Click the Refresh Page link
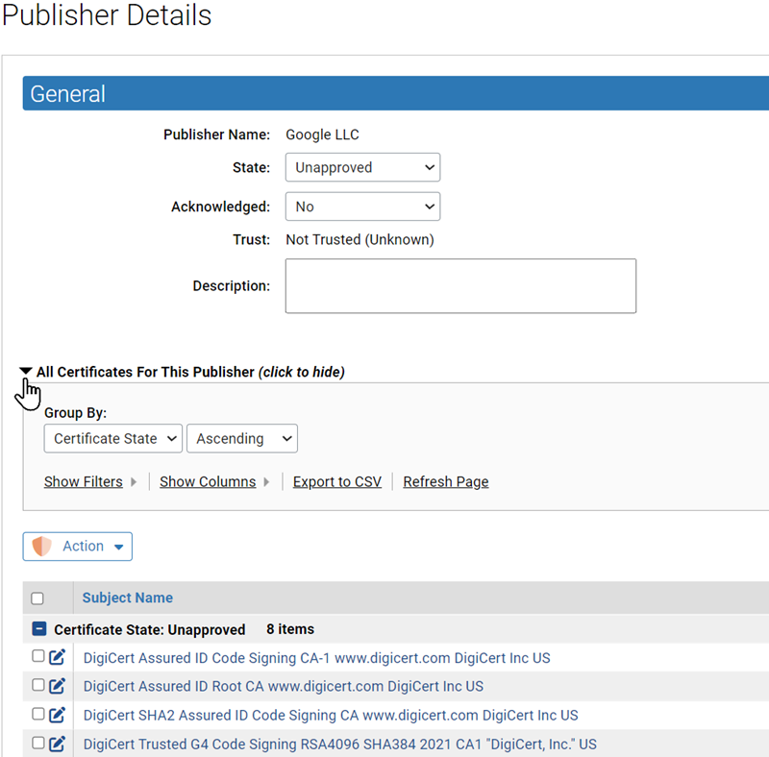The image size is (769, 757). (445, 481)
